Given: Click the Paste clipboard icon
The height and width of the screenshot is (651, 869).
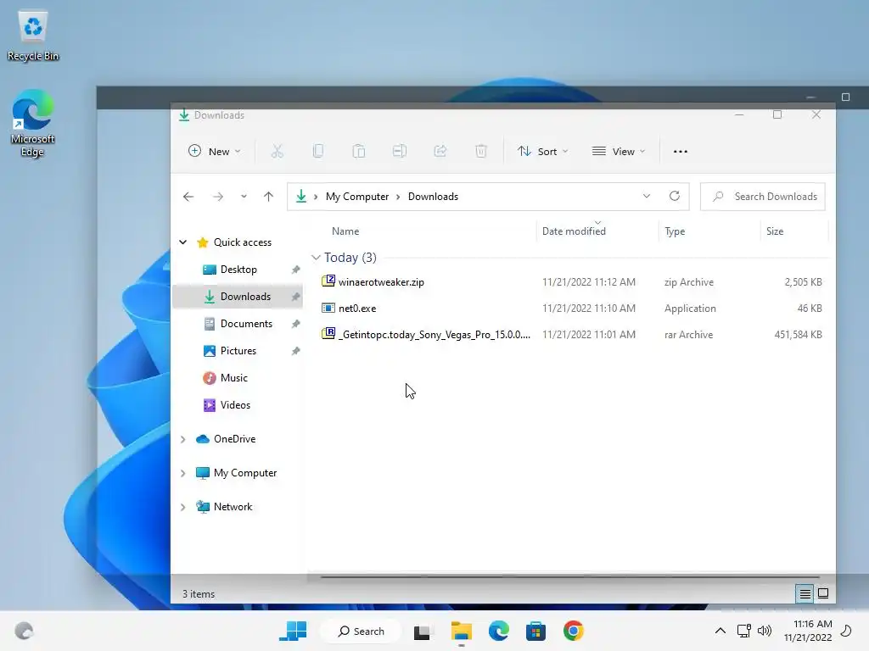Looking at the screenshot, I should [359, 151].
